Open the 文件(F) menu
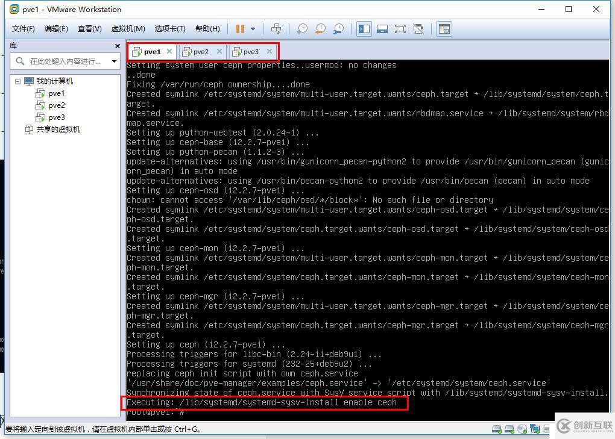Screen dimensions: 615x439 23,28
